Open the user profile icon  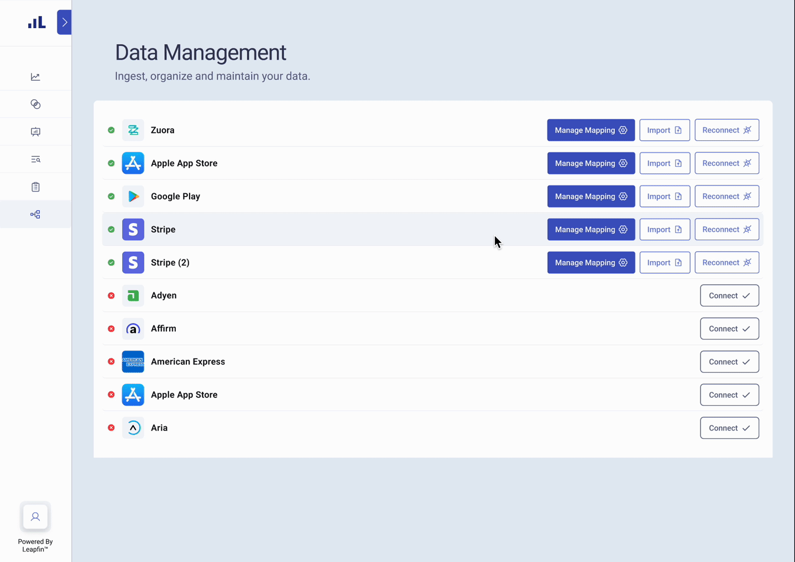point(35,517)
